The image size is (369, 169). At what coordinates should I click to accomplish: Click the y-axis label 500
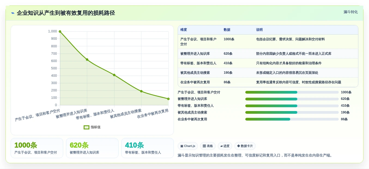click(x=54, y=68)
